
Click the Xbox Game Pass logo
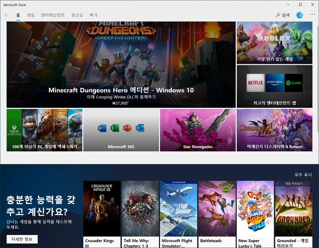tap(14, 130)
